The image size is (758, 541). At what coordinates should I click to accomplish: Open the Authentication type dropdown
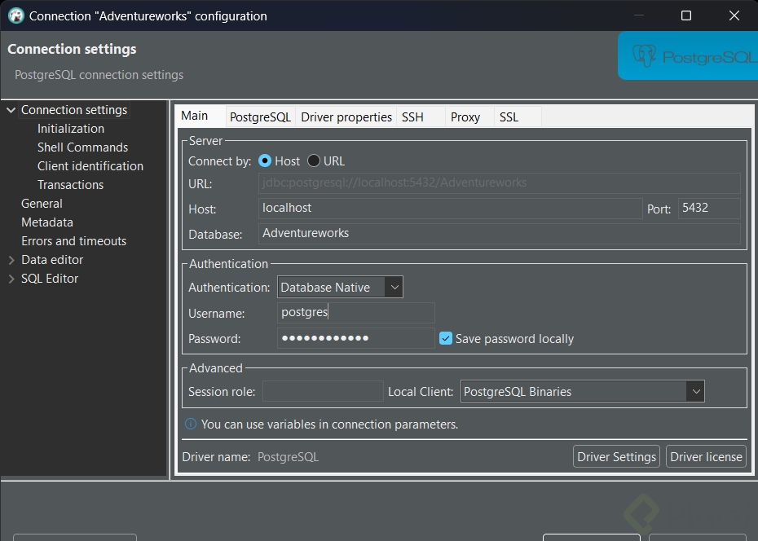(340, 287)
